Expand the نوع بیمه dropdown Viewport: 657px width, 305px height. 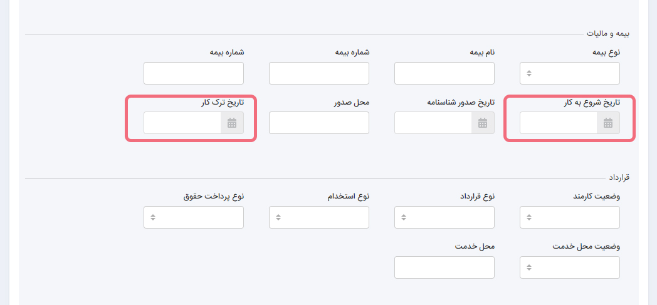(570, 73)
